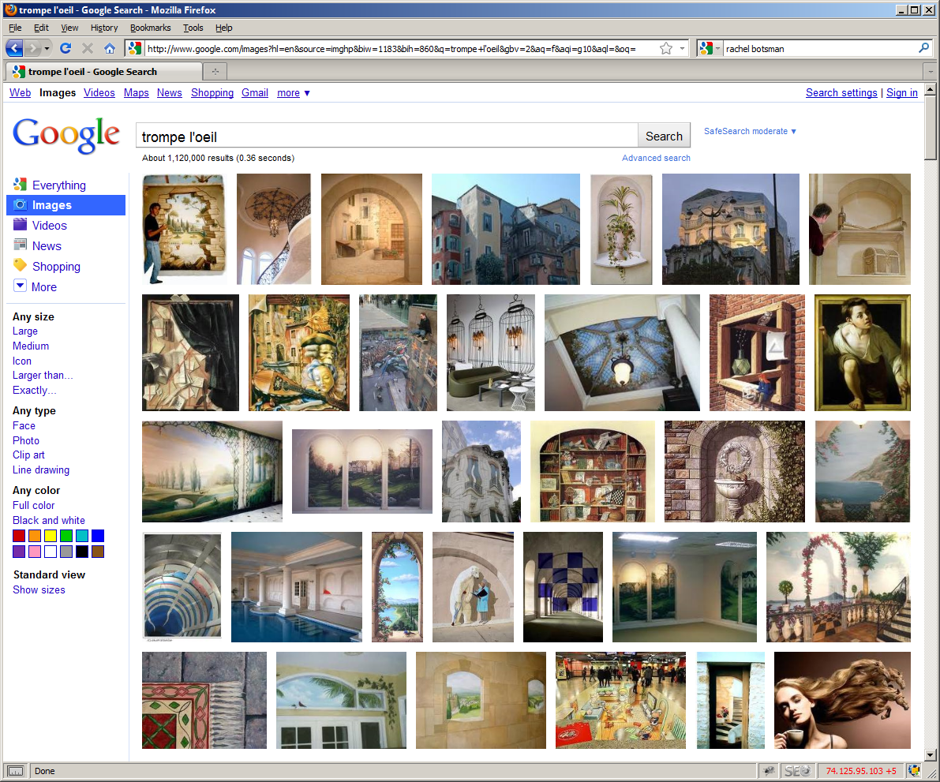Click the browser Forward arrow button
Image resolution: width=940 pixels, height=782 pixels.
point(33,49)
